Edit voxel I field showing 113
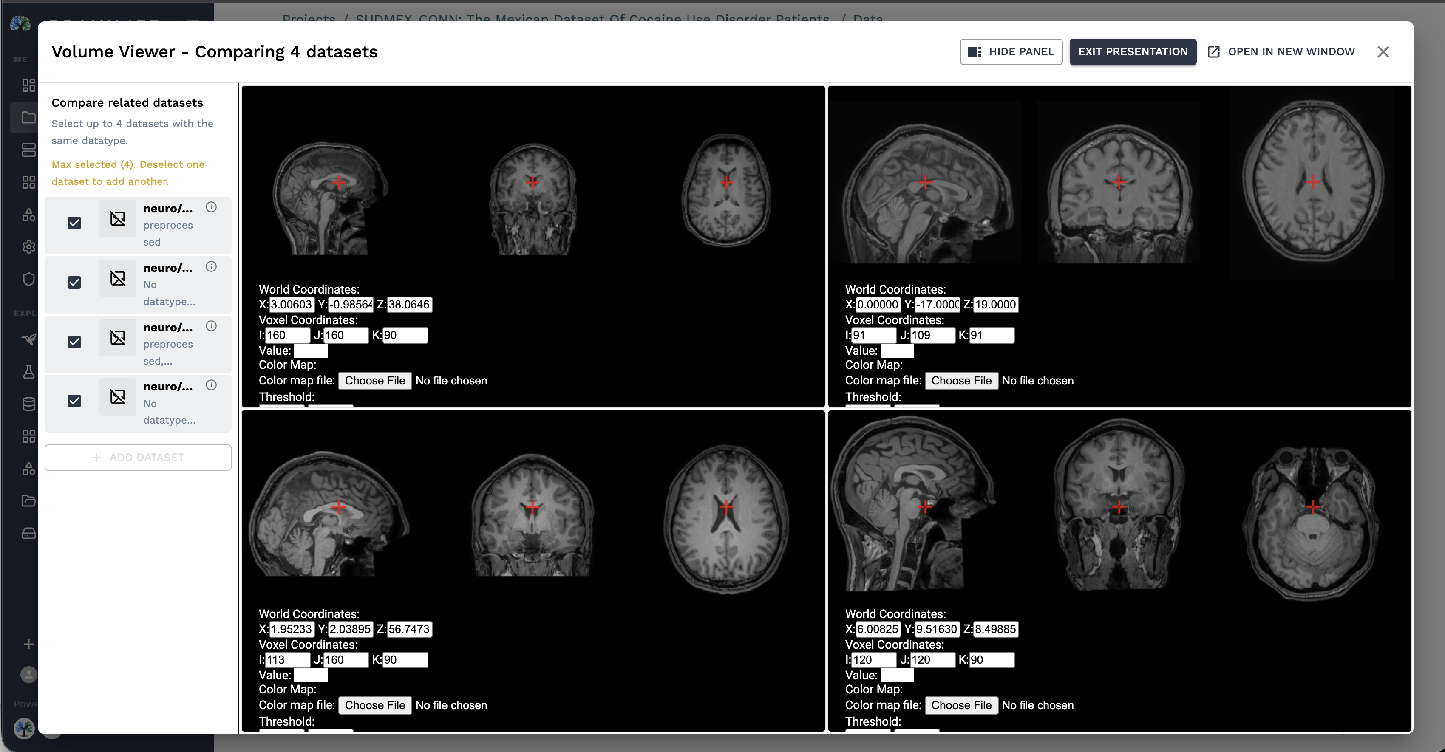The image size is (1445, 752). click(287, 660)
